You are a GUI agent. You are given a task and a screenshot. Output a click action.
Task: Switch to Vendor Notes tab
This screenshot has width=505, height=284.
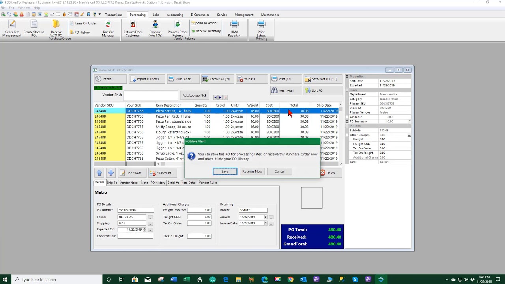pos(129,183)
